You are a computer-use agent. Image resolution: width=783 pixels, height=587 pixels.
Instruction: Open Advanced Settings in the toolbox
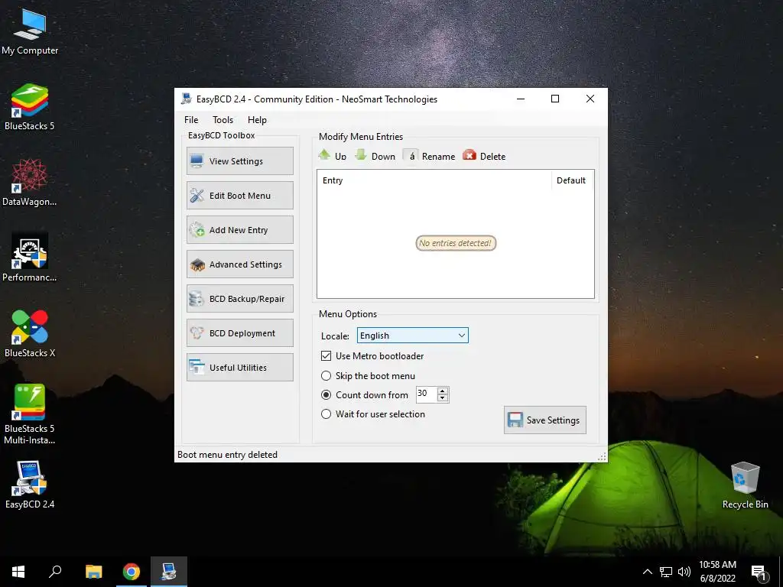(239, 264)
